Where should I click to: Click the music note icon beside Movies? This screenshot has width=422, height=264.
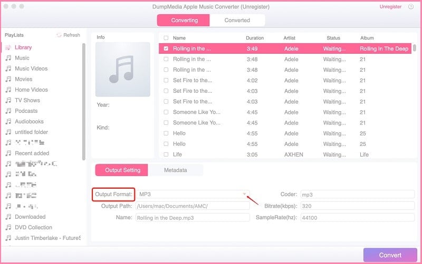click(x=8, y=79)
